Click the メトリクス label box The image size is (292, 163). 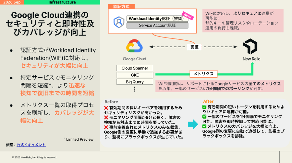coord(203,74)
